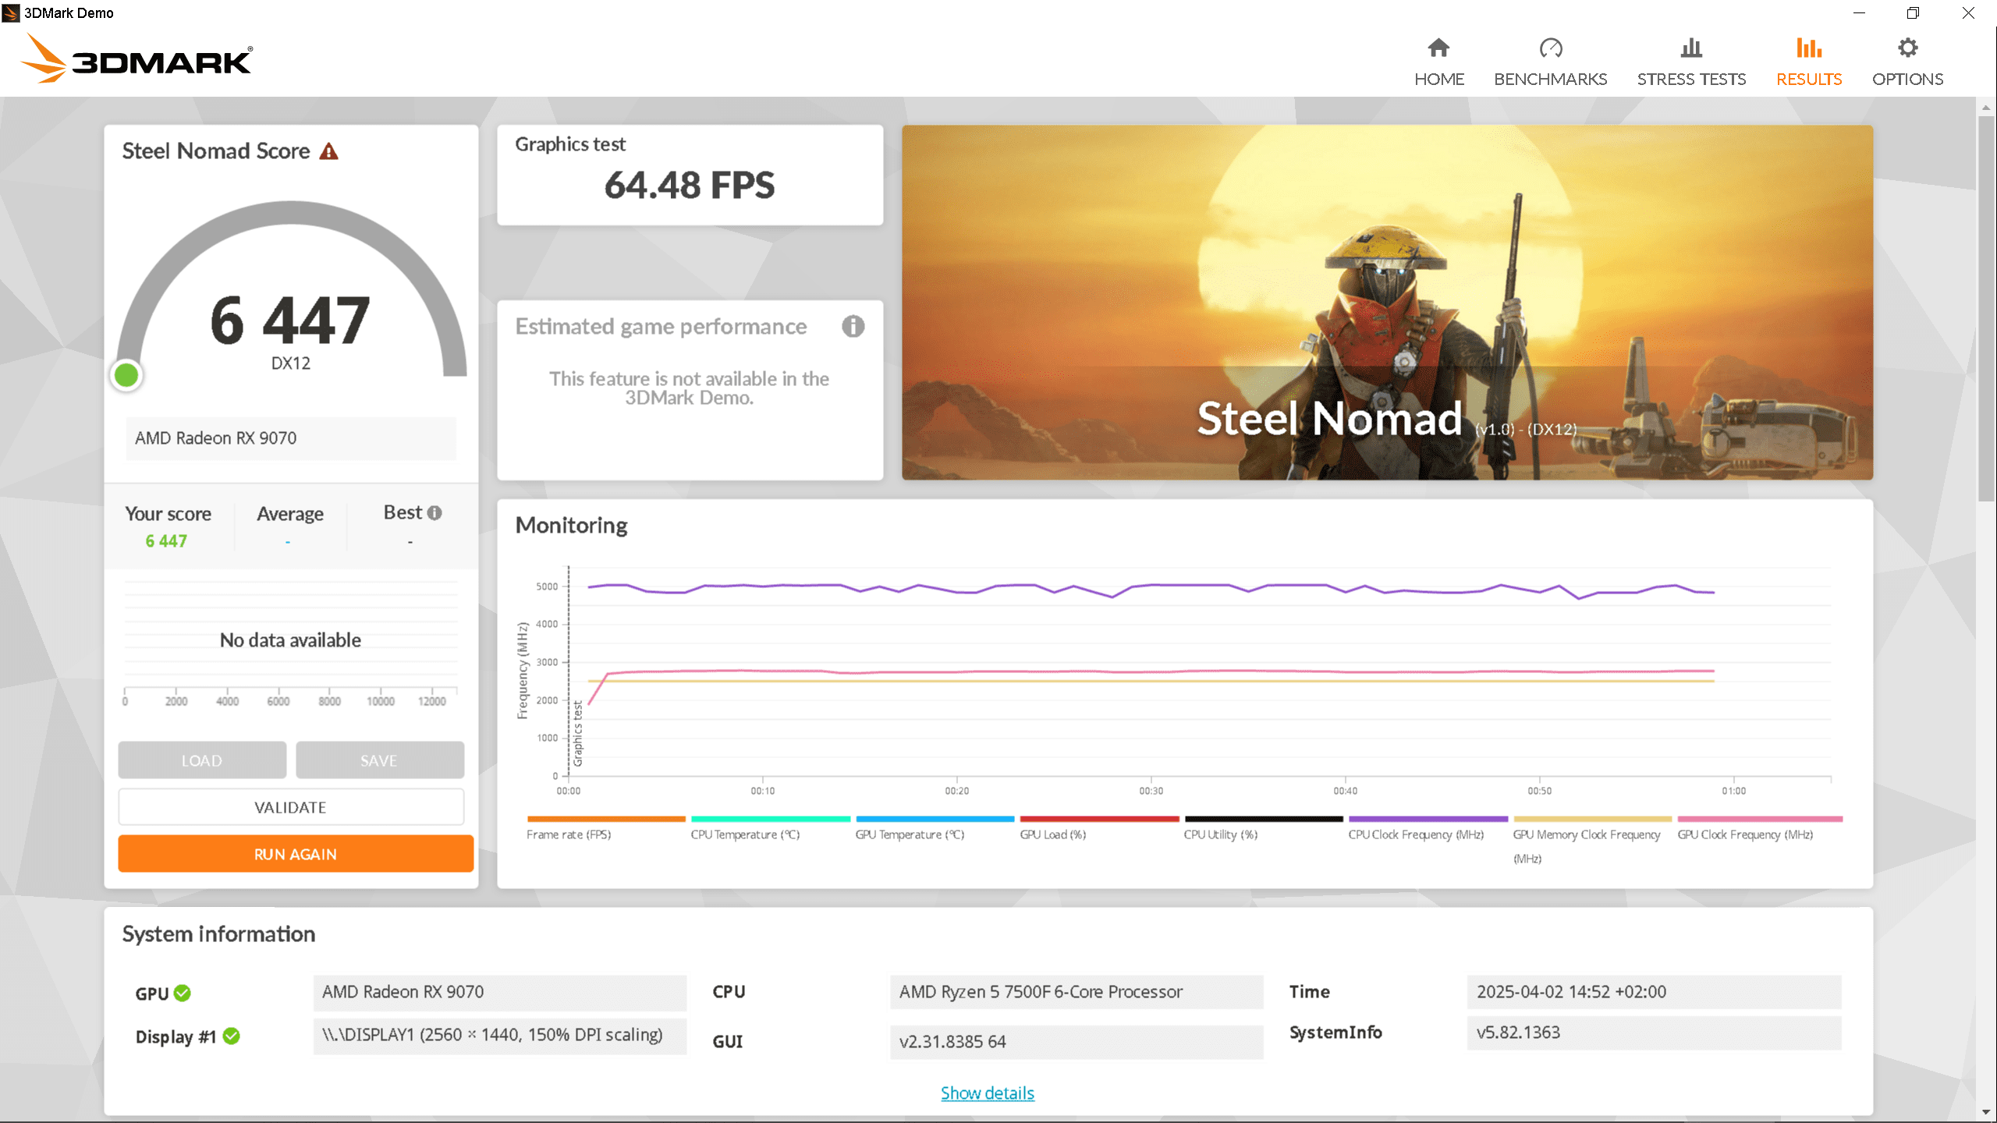Screen dimensions: 1997x1123
Task: Click the vertical scrollbar down arrow
Action: pyautogui.click(x=1986, y=1112)
